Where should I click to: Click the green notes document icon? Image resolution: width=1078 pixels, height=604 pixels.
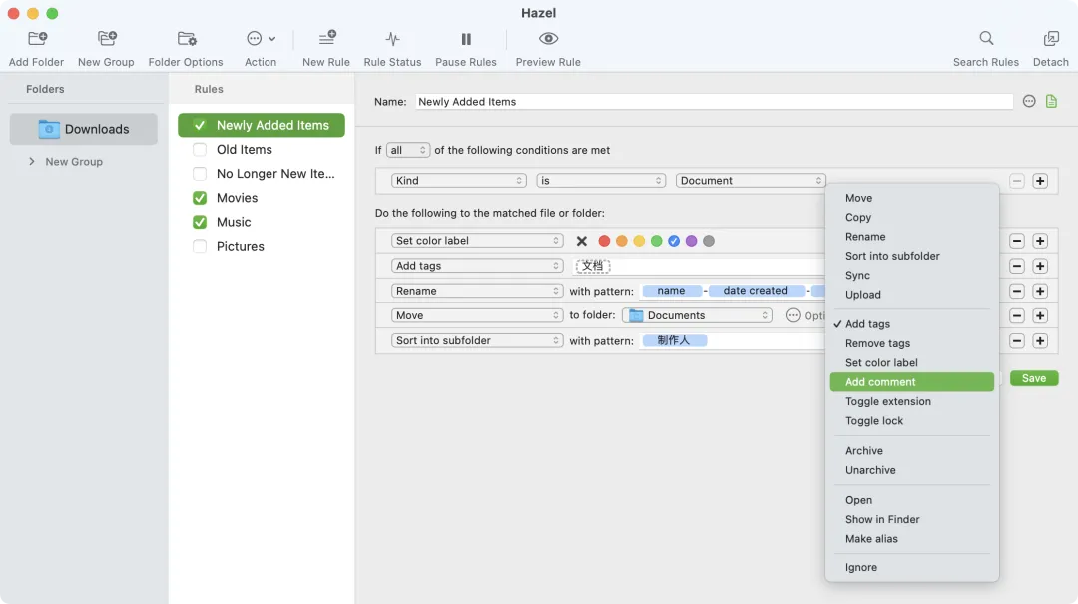click(x=1051, y=101)
